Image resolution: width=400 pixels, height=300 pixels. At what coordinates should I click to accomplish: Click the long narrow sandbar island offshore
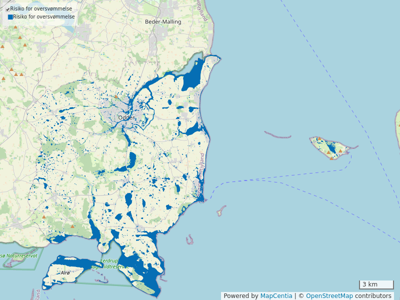(277, 135)
